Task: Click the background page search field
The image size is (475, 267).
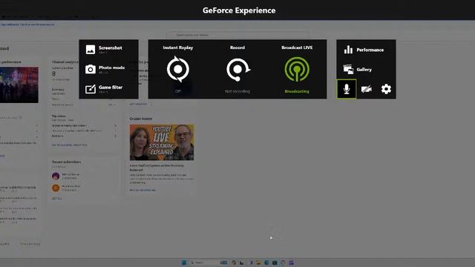Action: (237, 35)
